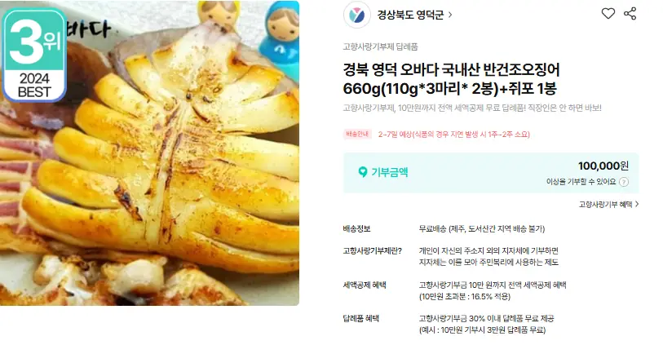Expand the chevron beside 경상북도 영덕군

pos(450,15)
